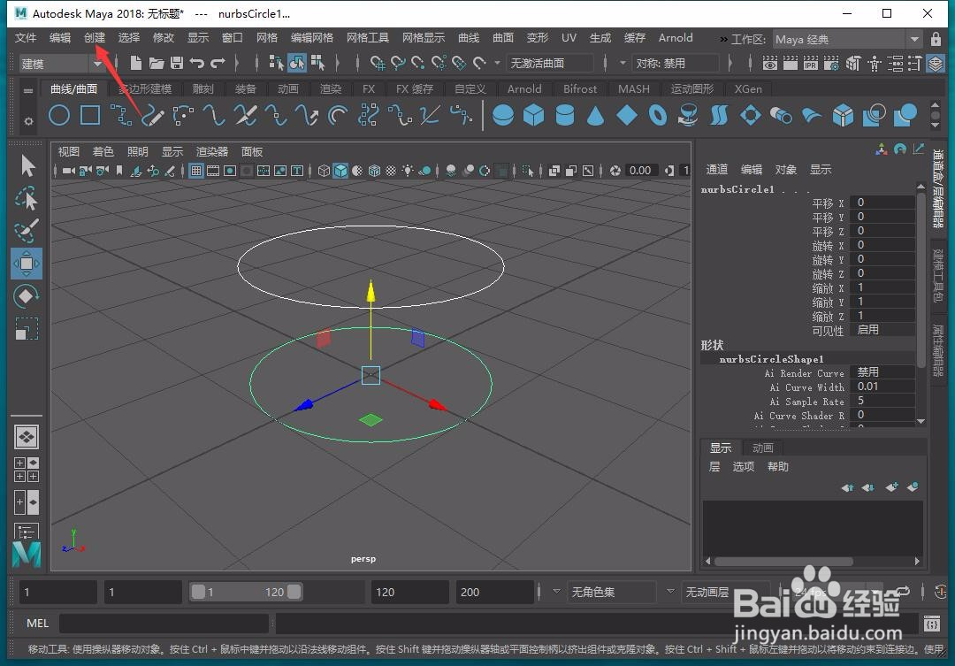Open the viewport 着色 menu
The width and height of the screenshot is (955, 666).
click(103, 152)
